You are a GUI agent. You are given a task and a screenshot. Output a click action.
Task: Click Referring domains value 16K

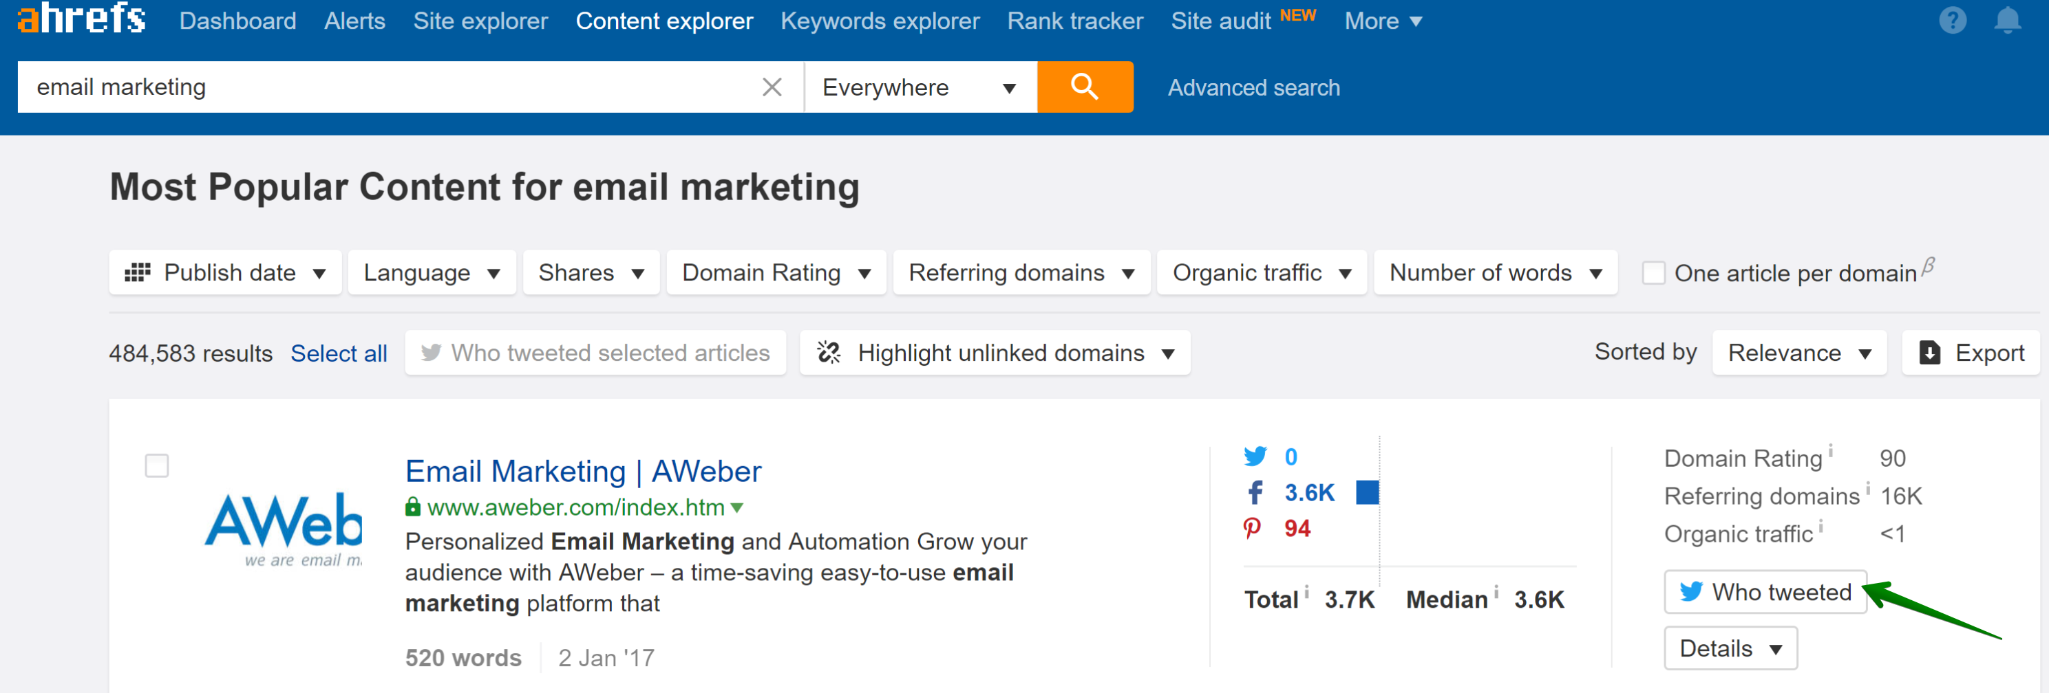[1901, 496]
